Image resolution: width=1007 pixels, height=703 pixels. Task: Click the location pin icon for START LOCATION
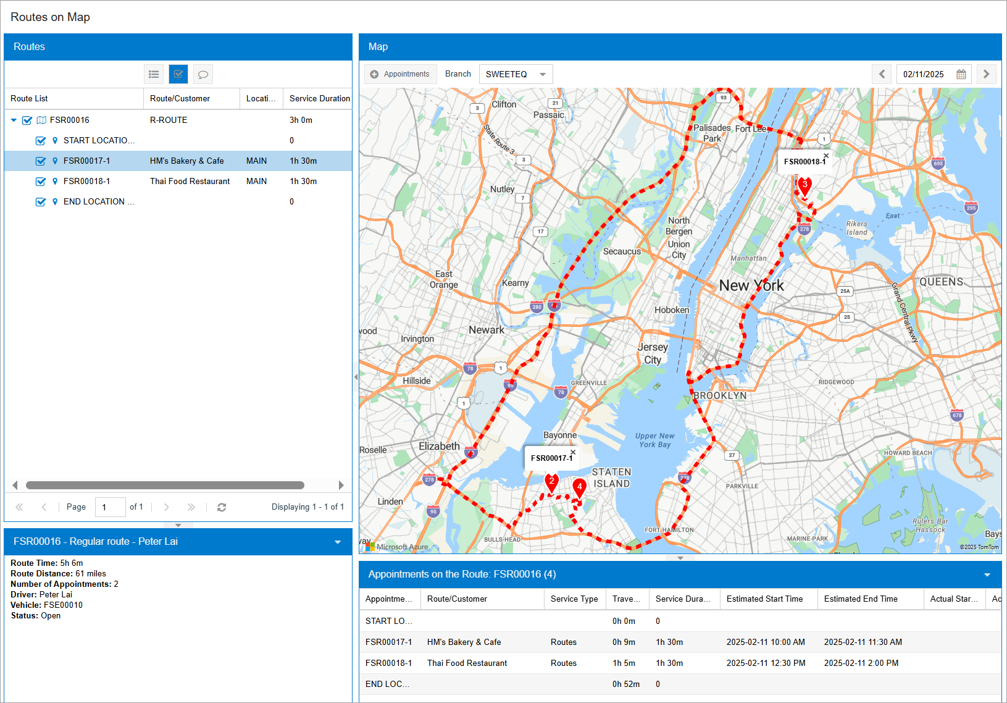pos(55,140)
